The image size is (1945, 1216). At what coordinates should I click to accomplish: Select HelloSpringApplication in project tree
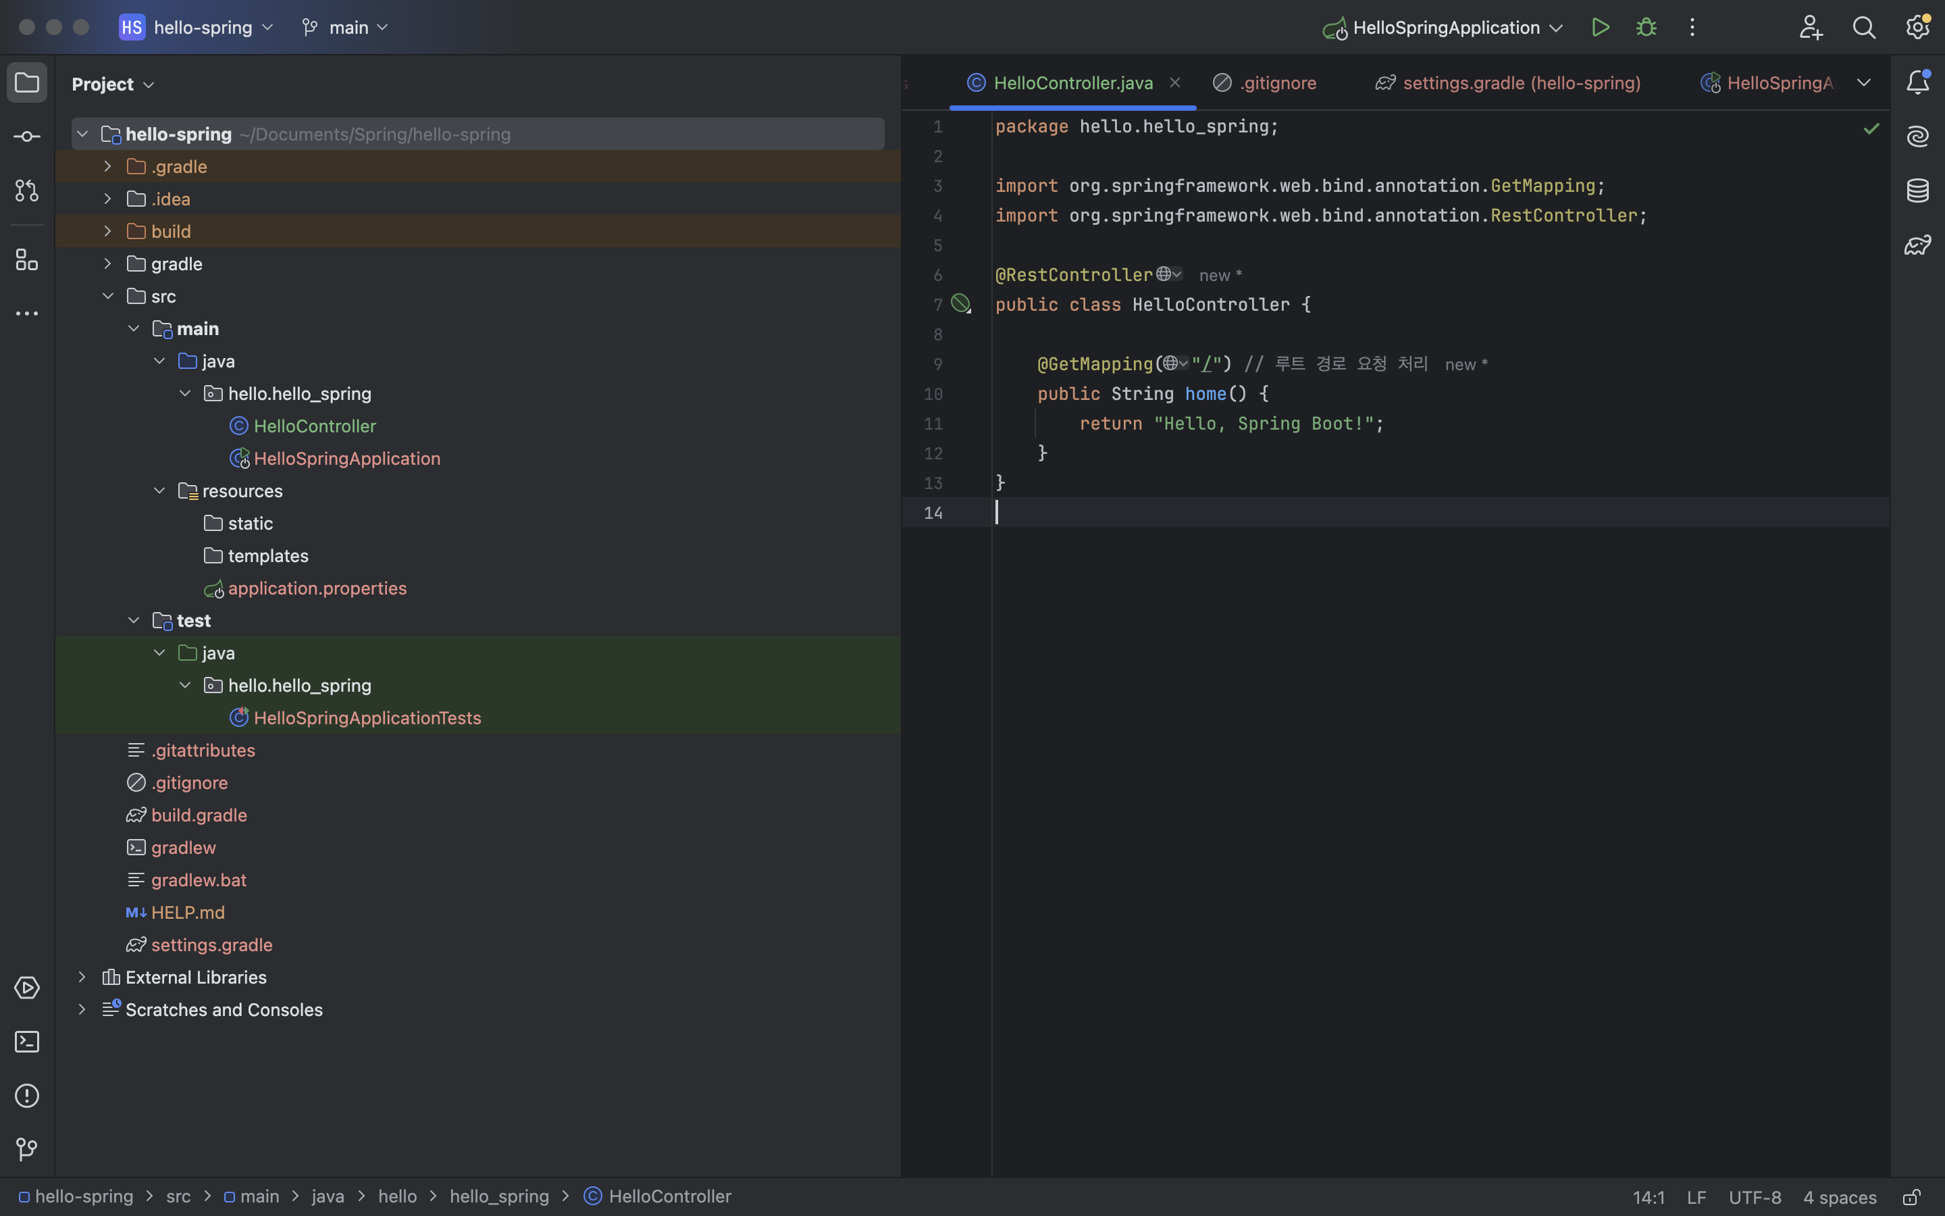(346, 459)
